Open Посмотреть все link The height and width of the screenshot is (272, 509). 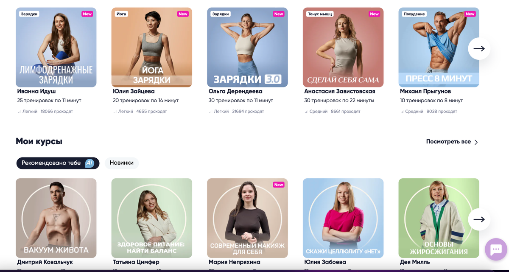[x=448, y=142]
